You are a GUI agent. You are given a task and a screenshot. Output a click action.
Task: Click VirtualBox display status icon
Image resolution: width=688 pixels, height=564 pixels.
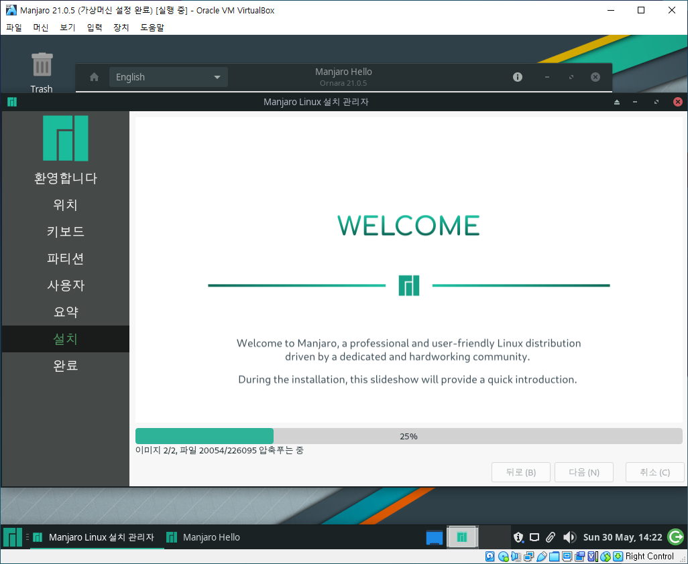coord(567,557)
